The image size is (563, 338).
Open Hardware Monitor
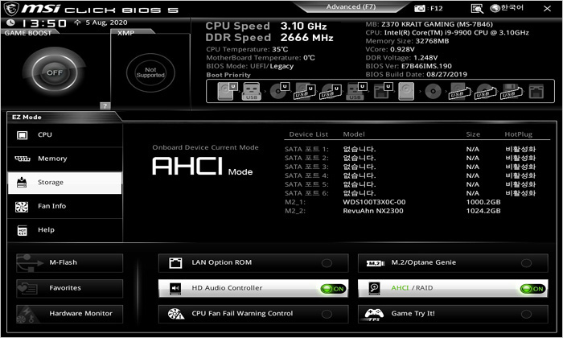click(69, 314)
